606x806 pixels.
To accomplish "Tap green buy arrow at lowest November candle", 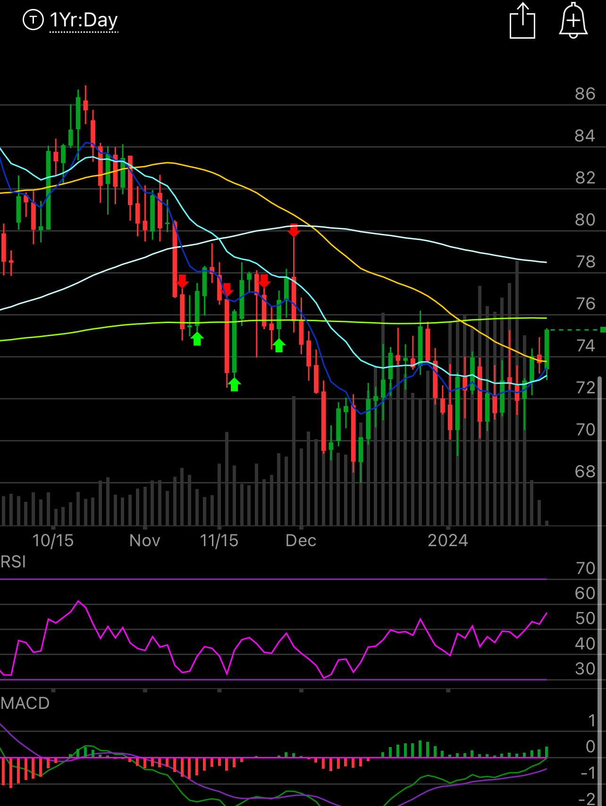I will [x=235, y=384].
